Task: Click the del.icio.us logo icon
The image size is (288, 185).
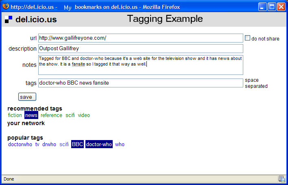Action: click(9, 19)
